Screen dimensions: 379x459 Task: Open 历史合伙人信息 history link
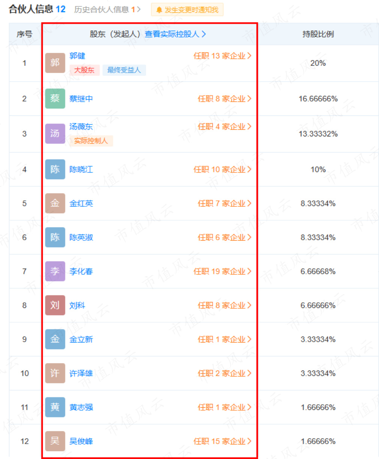click(x=107, y=10)
